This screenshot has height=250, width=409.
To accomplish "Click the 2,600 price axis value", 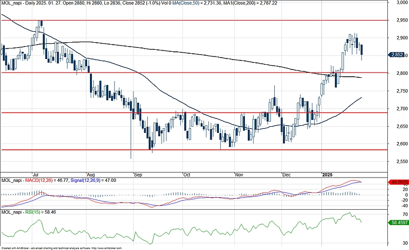I will (401, 143).
